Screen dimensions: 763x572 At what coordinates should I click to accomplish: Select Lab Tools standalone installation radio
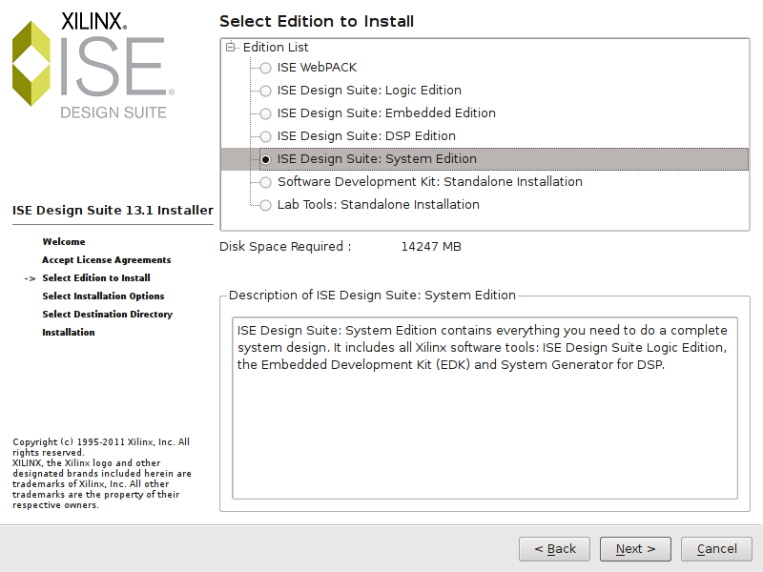265,205
